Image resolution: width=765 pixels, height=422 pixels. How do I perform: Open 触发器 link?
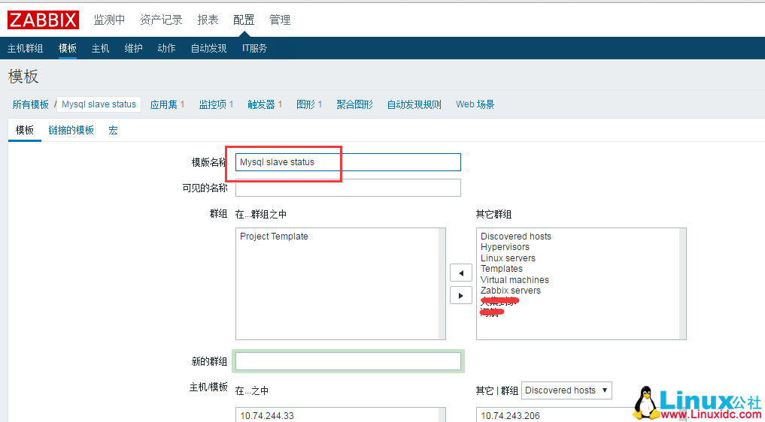click(x=262, y=104)
